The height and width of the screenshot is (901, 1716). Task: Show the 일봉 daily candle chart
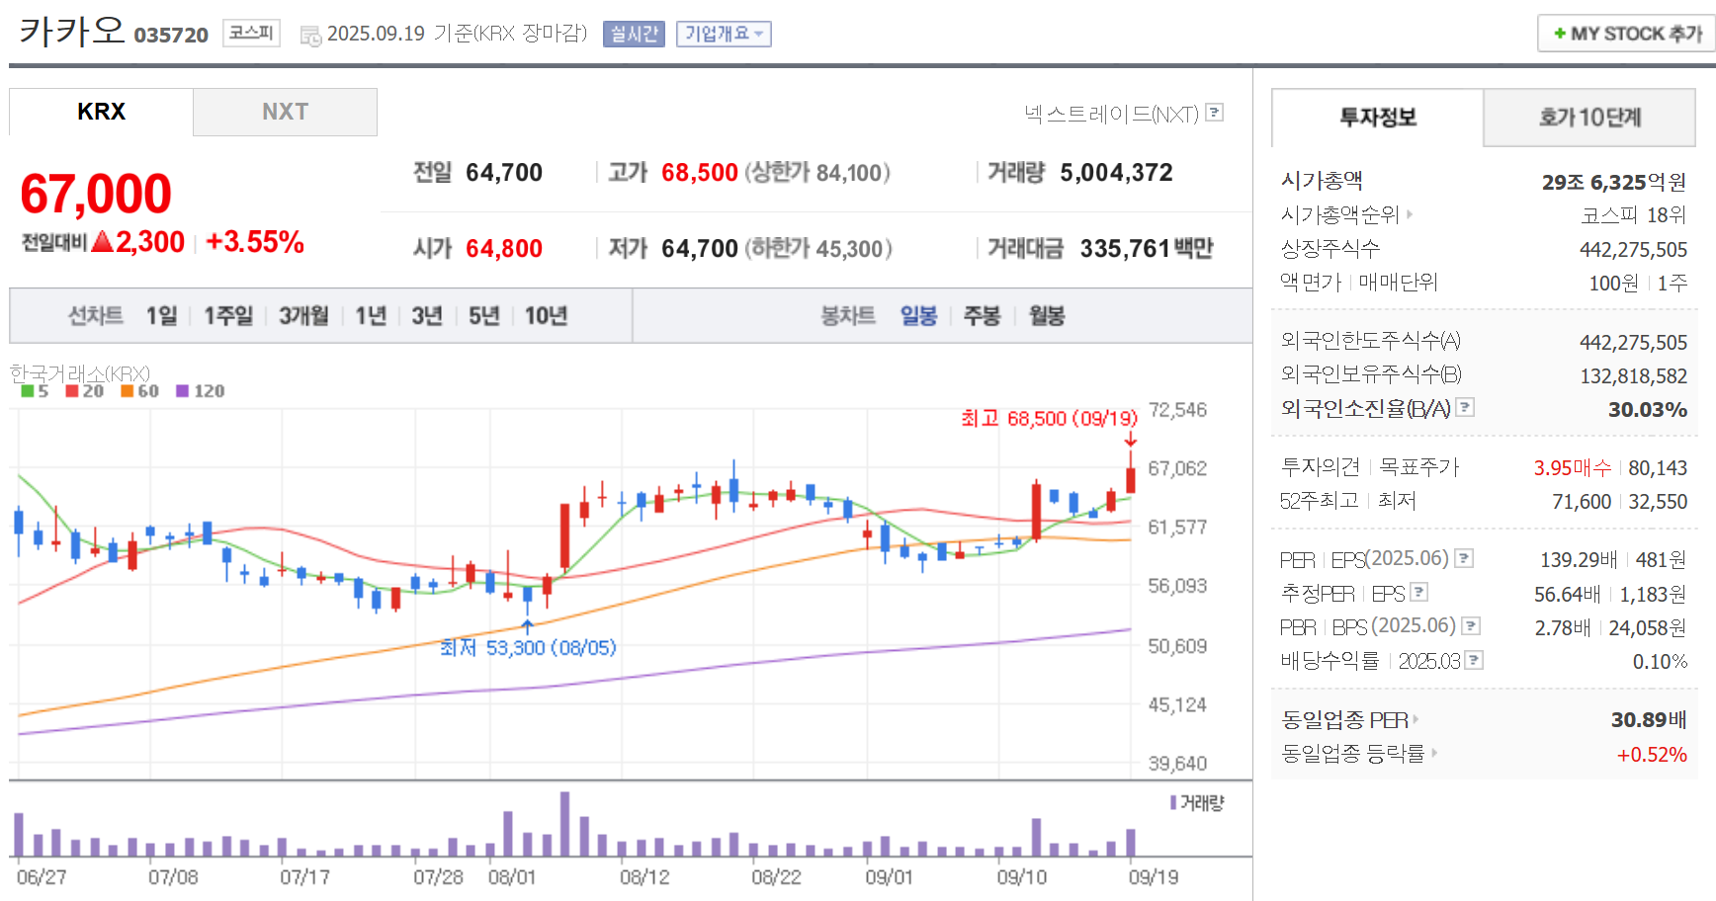pos(918,316)
